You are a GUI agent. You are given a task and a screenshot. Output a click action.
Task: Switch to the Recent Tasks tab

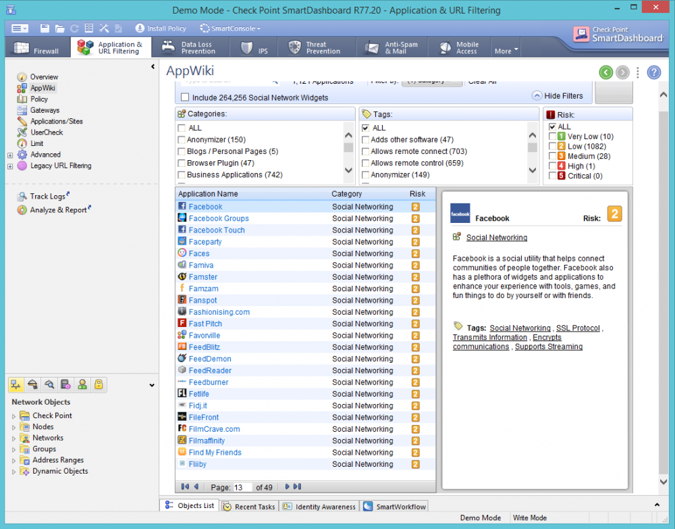coord(249,507)
